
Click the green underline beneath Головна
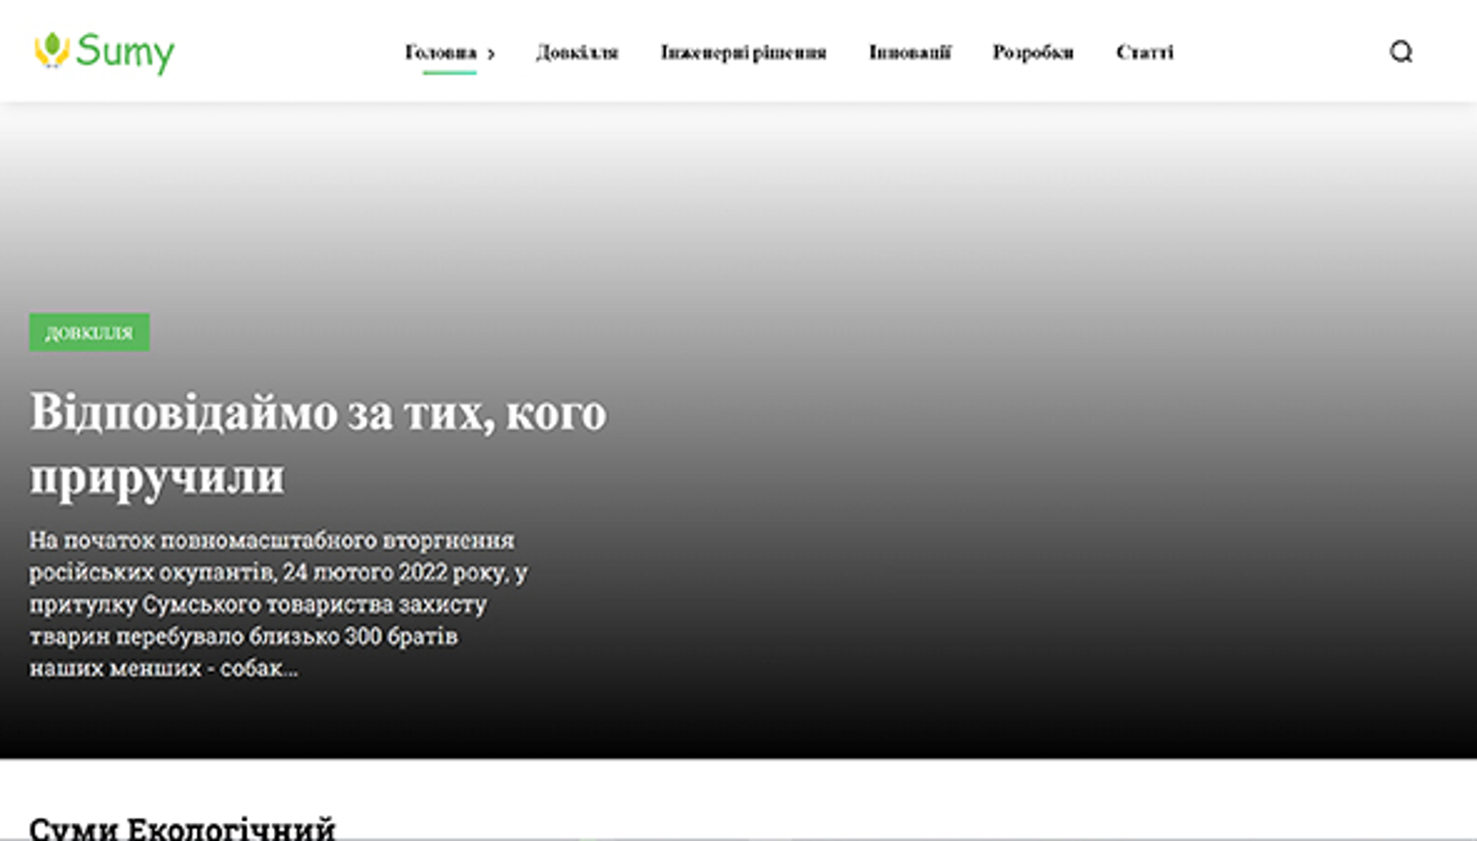(x=449, y=73)
